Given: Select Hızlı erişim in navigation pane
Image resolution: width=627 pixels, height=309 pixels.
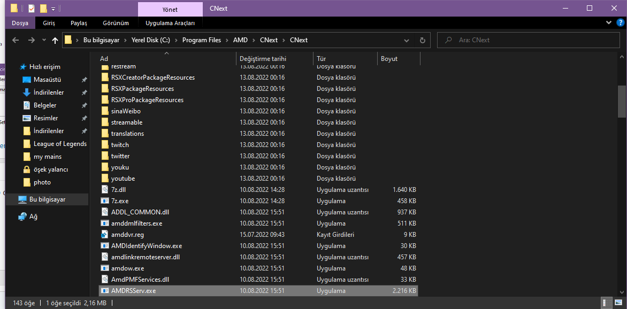Looking at the screenshot, I should (45, 67).
